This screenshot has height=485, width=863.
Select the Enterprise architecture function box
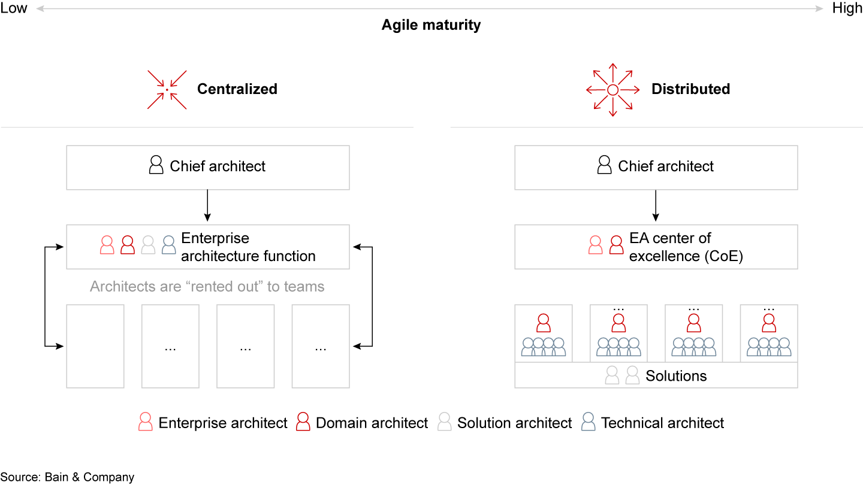207,247
